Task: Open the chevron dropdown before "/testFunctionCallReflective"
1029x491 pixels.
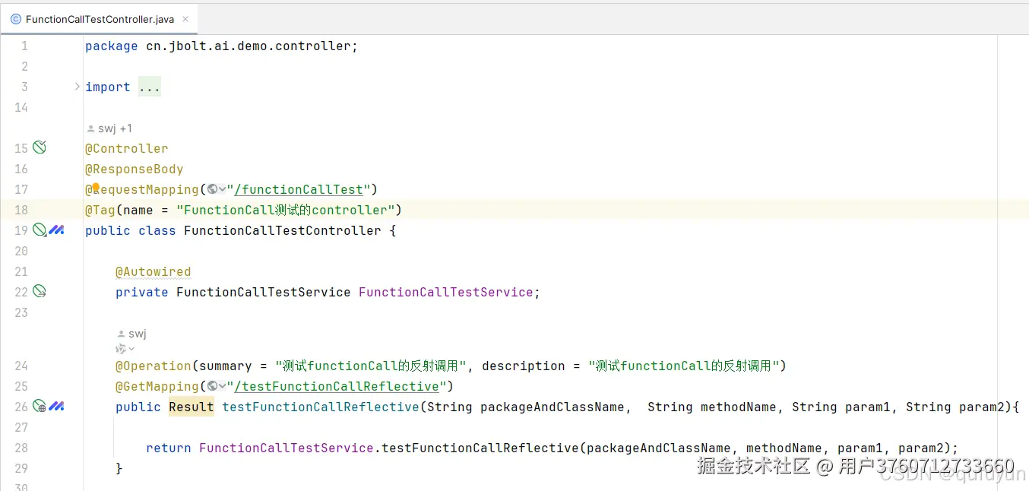Action: point(222,386)
